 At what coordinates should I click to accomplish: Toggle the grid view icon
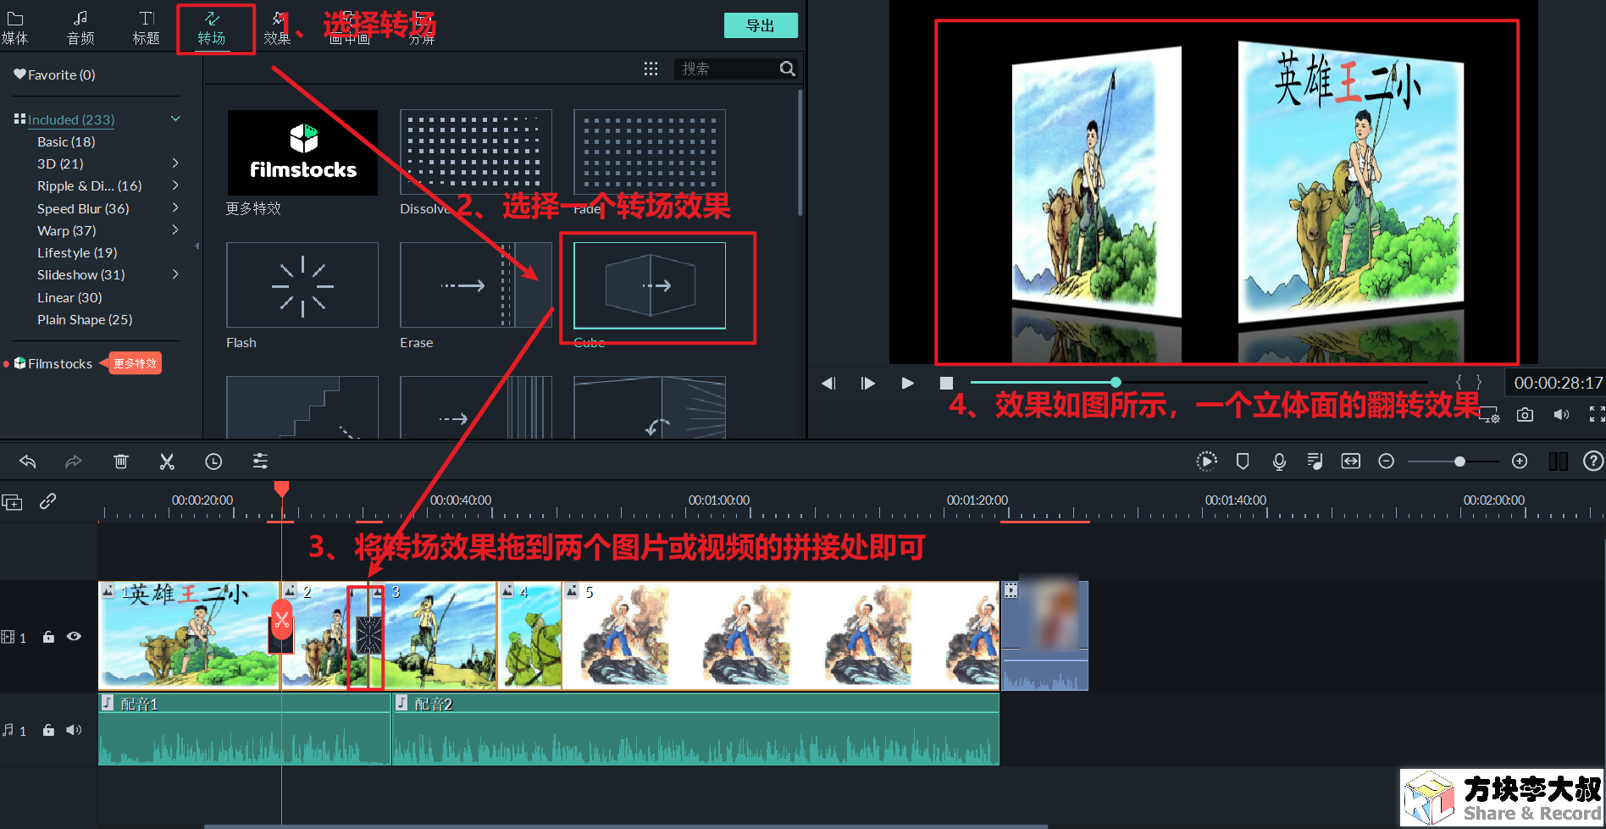(651, 69)
